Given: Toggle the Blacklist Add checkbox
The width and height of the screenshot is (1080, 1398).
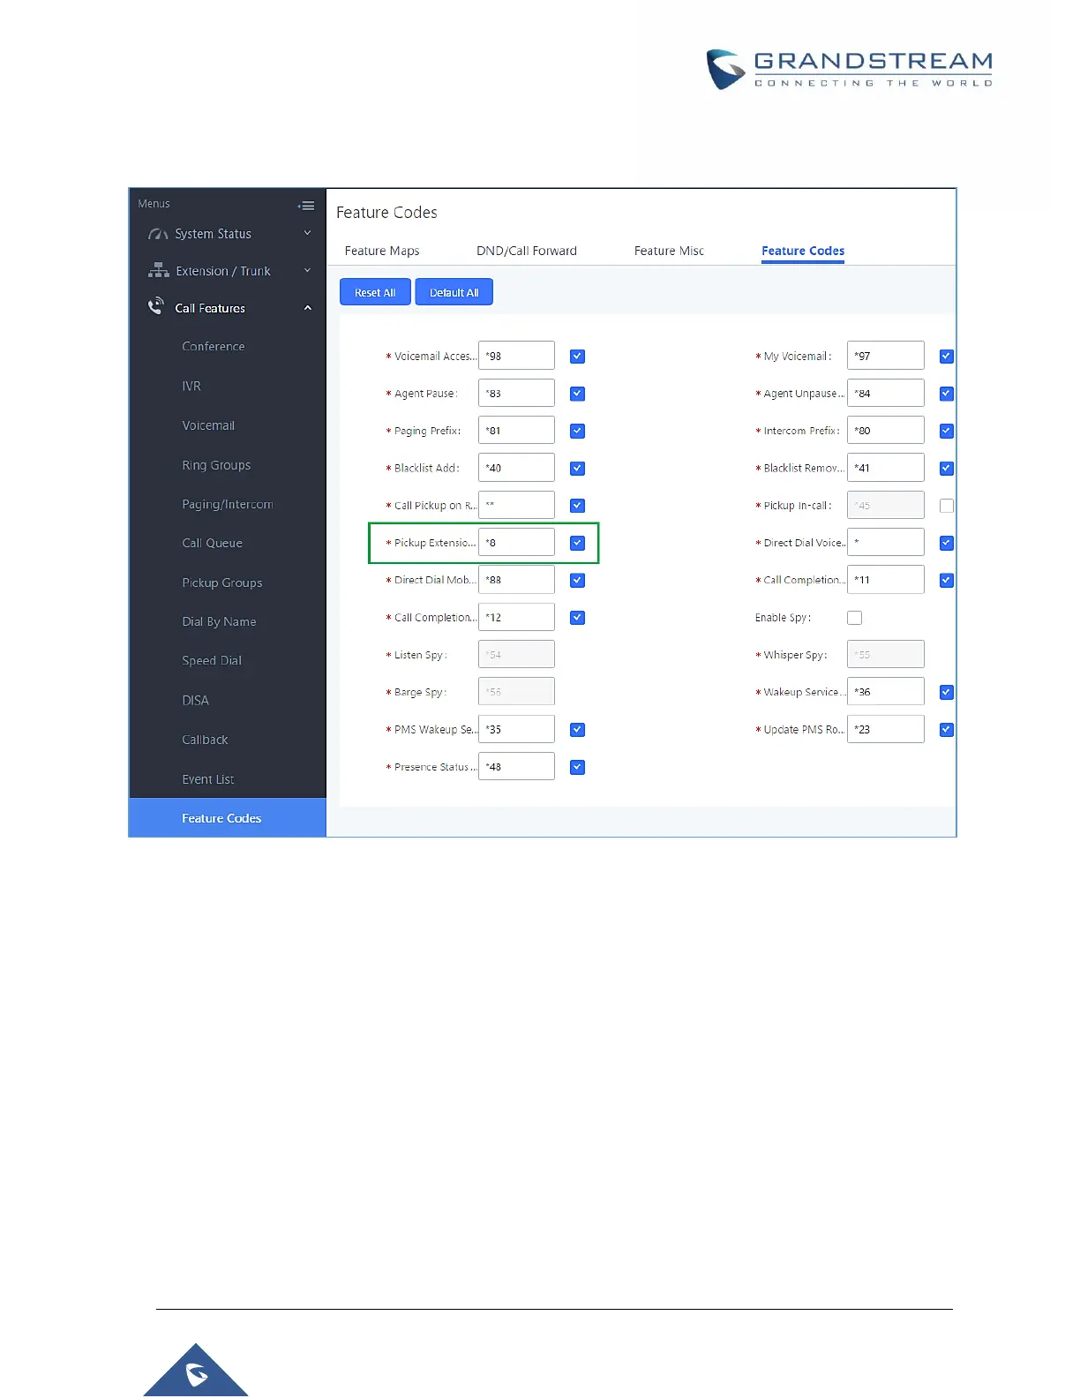Looking at the screenshot, I should (x=577, y=469).
